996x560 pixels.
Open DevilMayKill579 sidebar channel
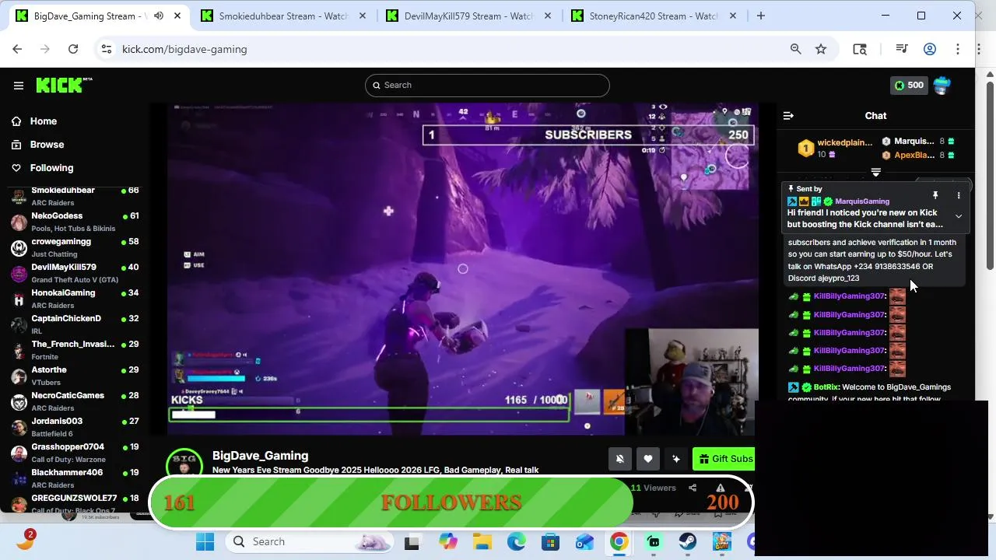click(75, 273)
